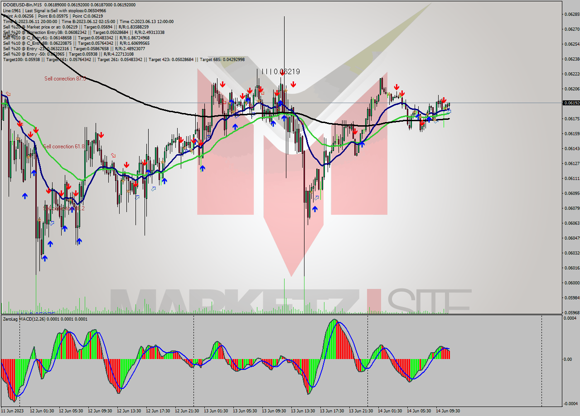The width and height of the screenshot is (580, 416).
Task: Click the '14 Jun 01:30' time axis label
Action: [390, 411]
